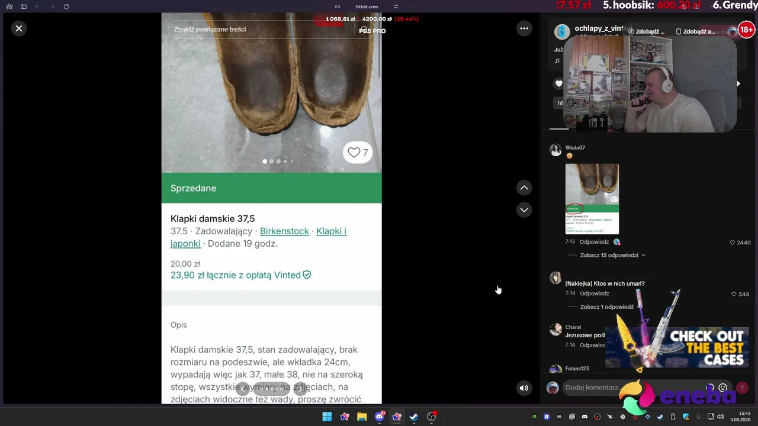The image size is (758, 426).
Task: Open the NVIDIA tray icon
Action: pyautogui.click(x=534, y=417)
